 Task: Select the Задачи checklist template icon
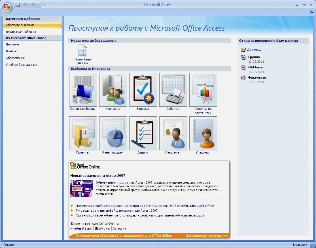tap(143, 133)
